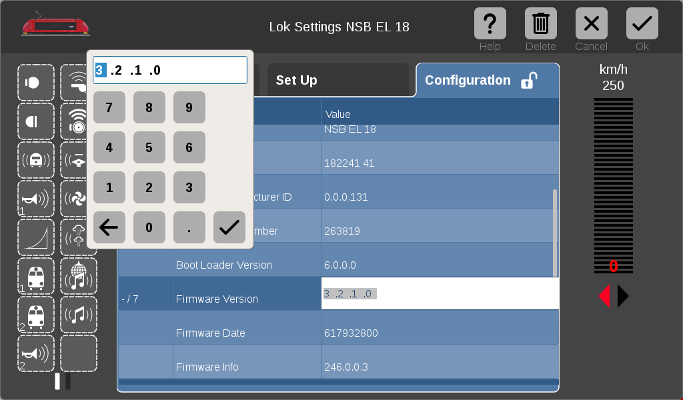The height and width of the screenshot is (400, 683).
Task: Tap keypad digit 4
Action: [109, 147]
